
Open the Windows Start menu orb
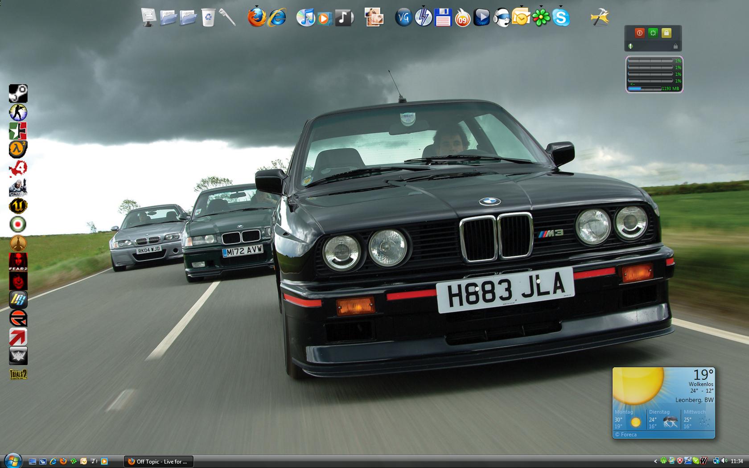click(x=12, y=461)
